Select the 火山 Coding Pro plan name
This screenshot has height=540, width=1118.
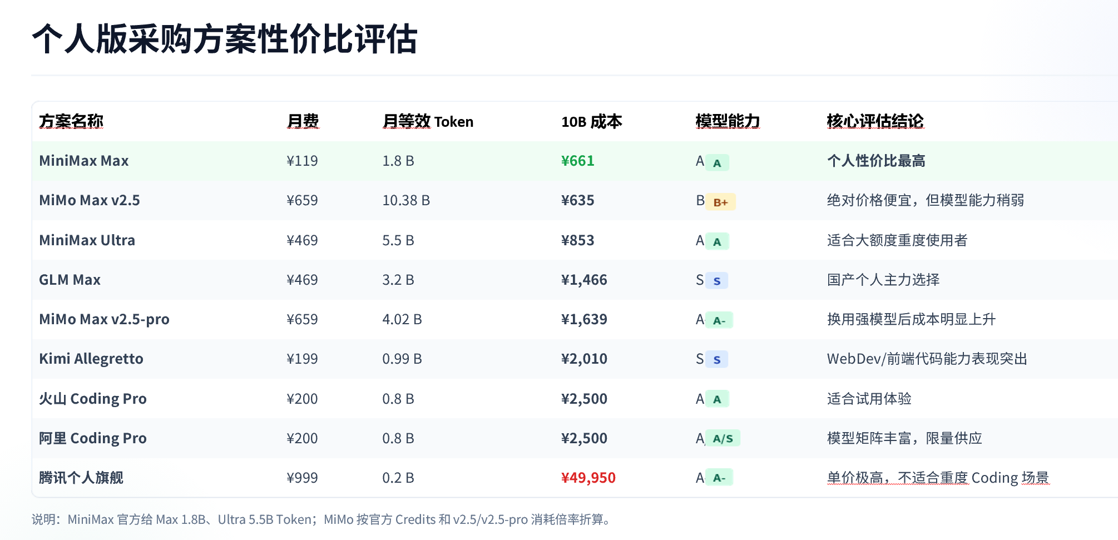tap(93, 399)
